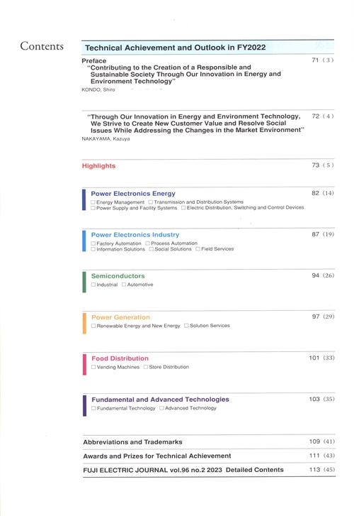The height and width of the screenshot is (516, 354).
Task: Go to the Semiconductors section heading
Action: click(118, 276)
